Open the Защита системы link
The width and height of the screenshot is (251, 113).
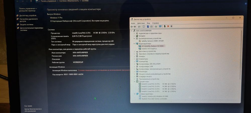[27, 25]
